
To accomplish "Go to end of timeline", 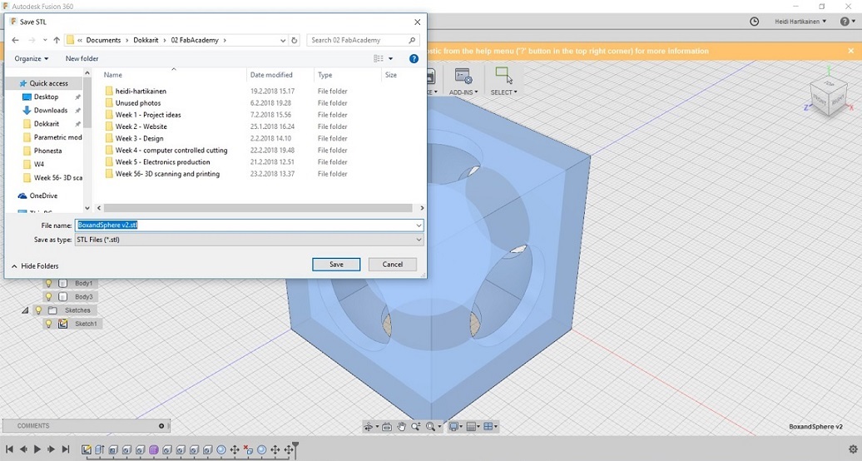I will [x=66, y=449].
